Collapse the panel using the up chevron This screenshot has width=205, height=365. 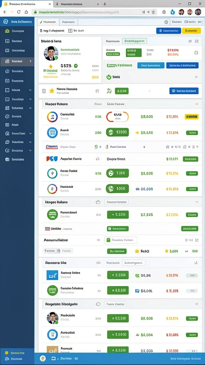(196, 77)
